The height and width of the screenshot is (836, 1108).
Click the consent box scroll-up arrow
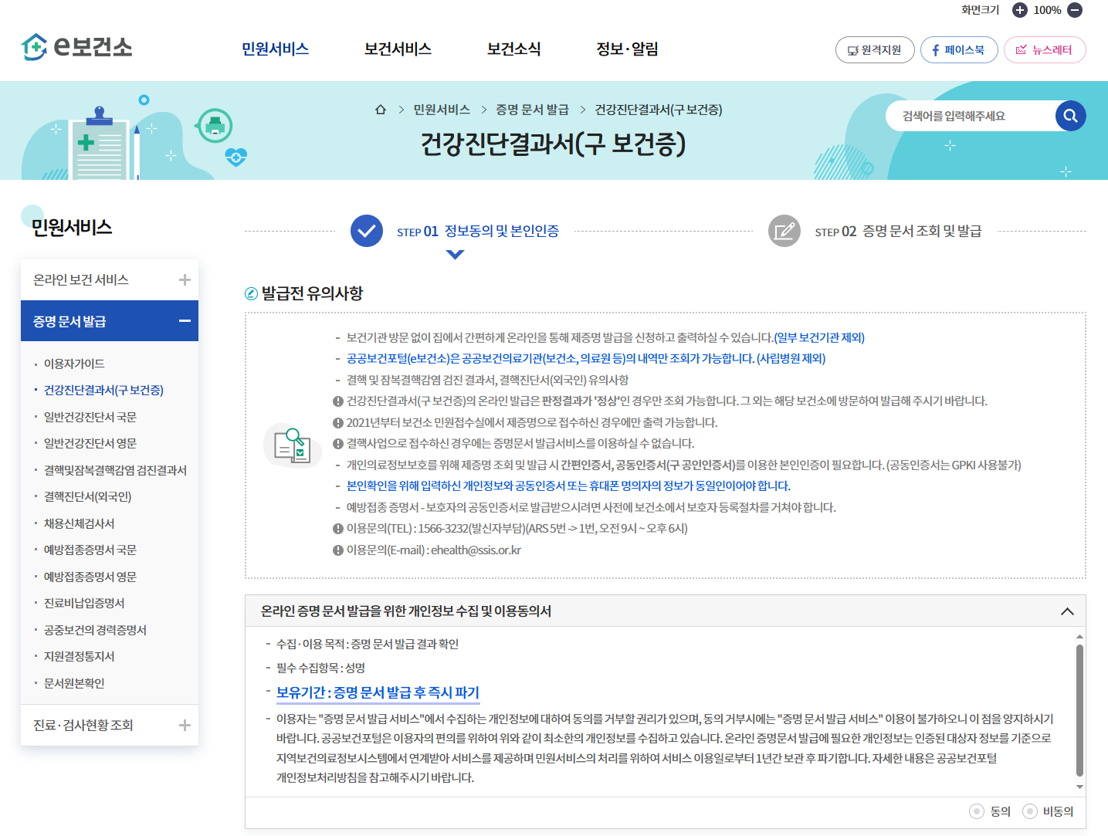1079,637
